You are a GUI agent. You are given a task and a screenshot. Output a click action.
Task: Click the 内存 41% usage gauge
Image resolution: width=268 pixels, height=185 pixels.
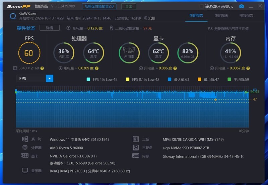(230, 53)
